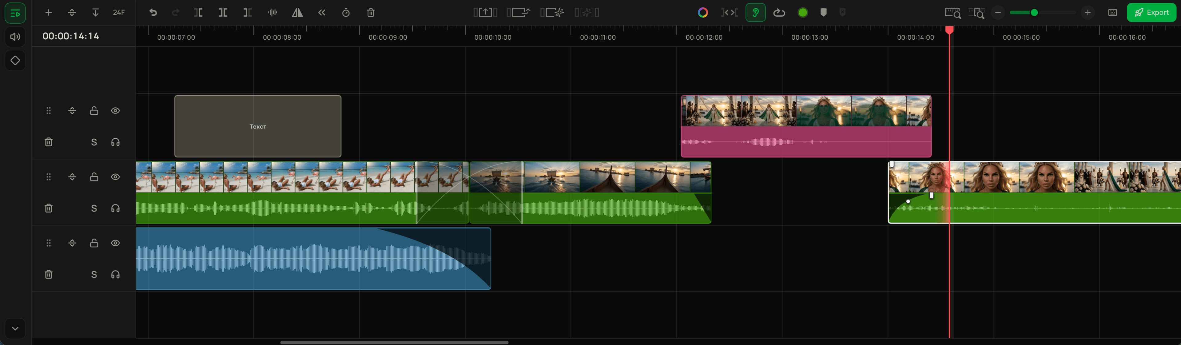This screenshot has width=1181, height=345.
Task: Click the trash icon in the top toolbar
Action: 371,13
